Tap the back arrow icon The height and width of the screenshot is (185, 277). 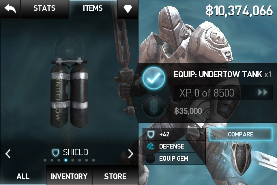pos(10,9)
